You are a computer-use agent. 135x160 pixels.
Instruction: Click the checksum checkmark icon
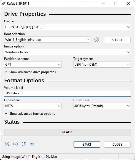[x=97, y=40]
